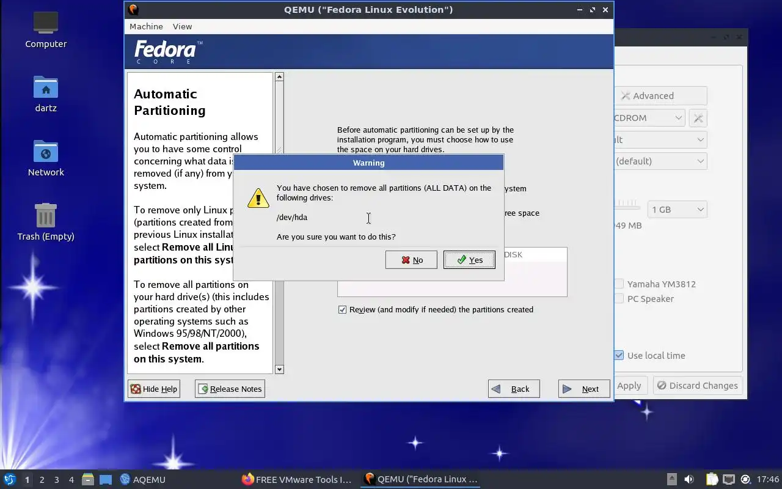Viewport: 782px width, 489px height.
Task: Toggle Use local time checkbox in AQEMU
Action: coord(619,356)
